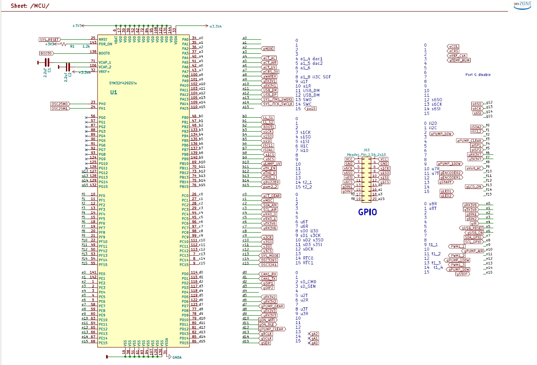Select the gA2 no-connect label

pos(314,334)
